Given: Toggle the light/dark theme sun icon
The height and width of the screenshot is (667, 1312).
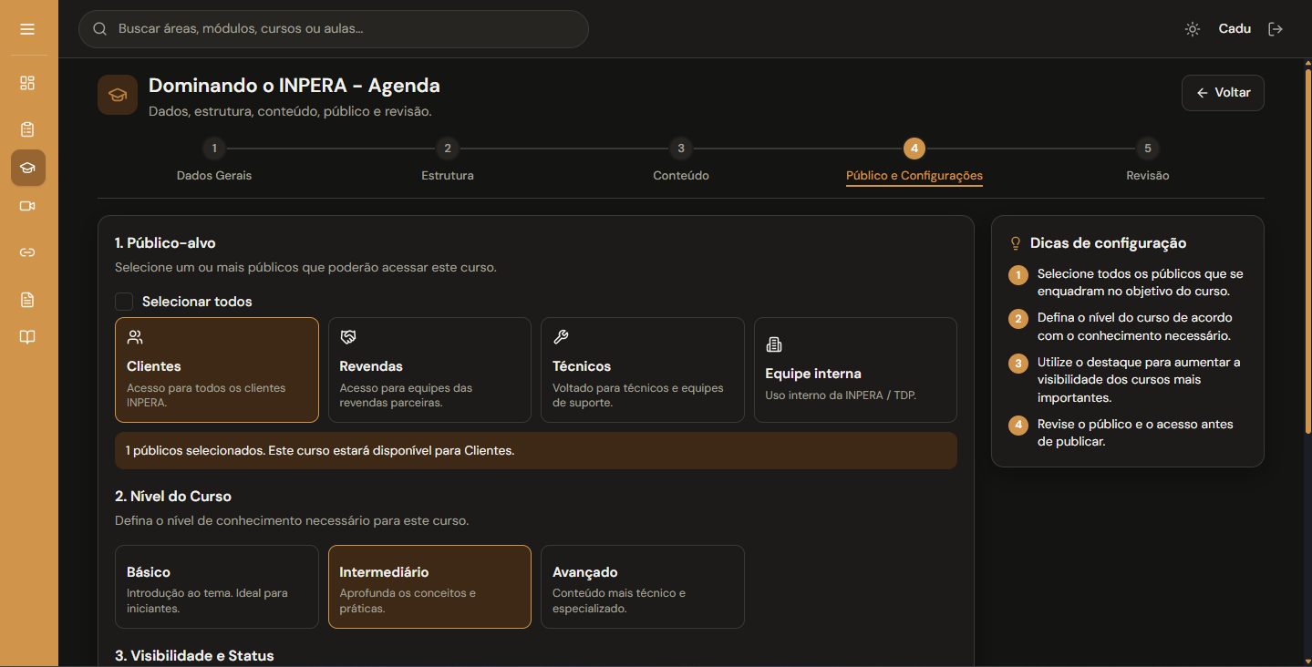Looking at the screenshot, I should 1193,29.
